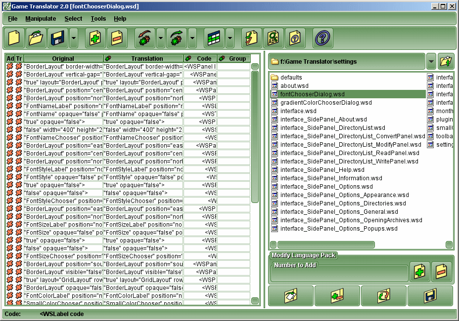This screenshot has height=321, width=459.
Task: Open the Tools menu
Action: pyautogui.click(x=98, y=19)
